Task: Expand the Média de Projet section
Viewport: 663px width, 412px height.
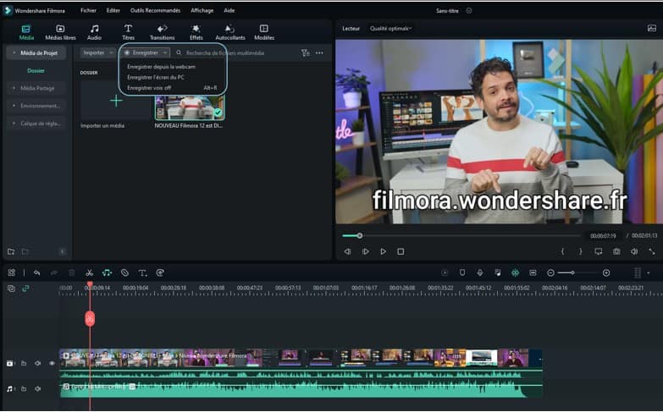Action: 36,52
